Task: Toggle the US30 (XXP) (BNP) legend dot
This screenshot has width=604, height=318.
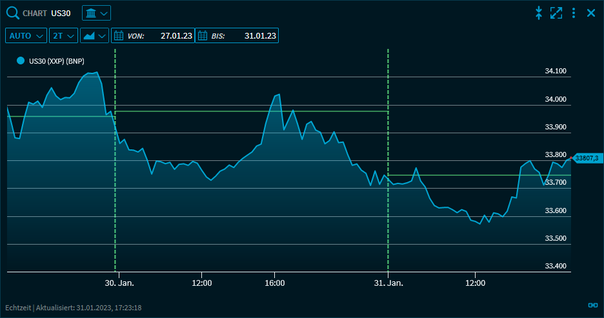Action: (x=21, y=61)
